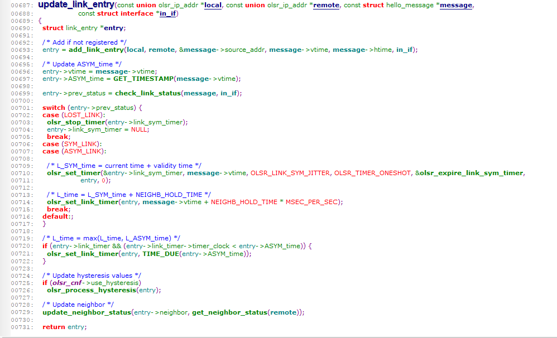
Task: Click line number 00693
Action: click(22, 50)
